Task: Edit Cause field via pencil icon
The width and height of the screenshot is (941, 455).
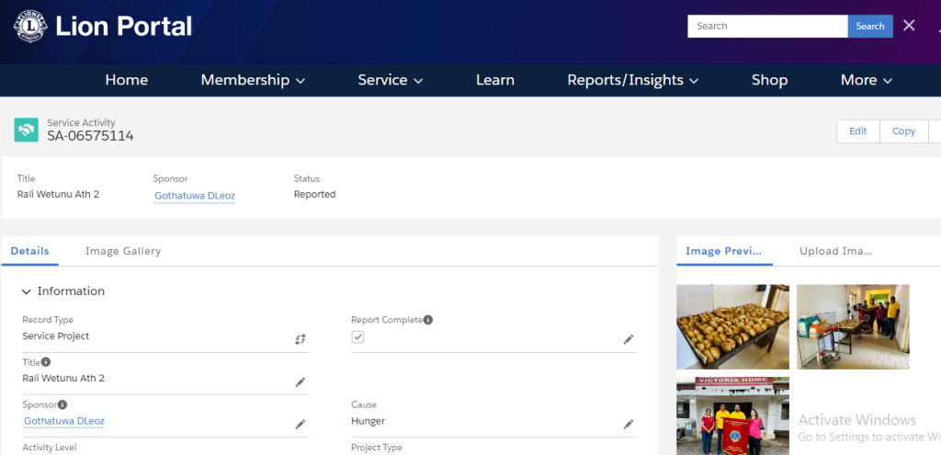Action: 629,425
